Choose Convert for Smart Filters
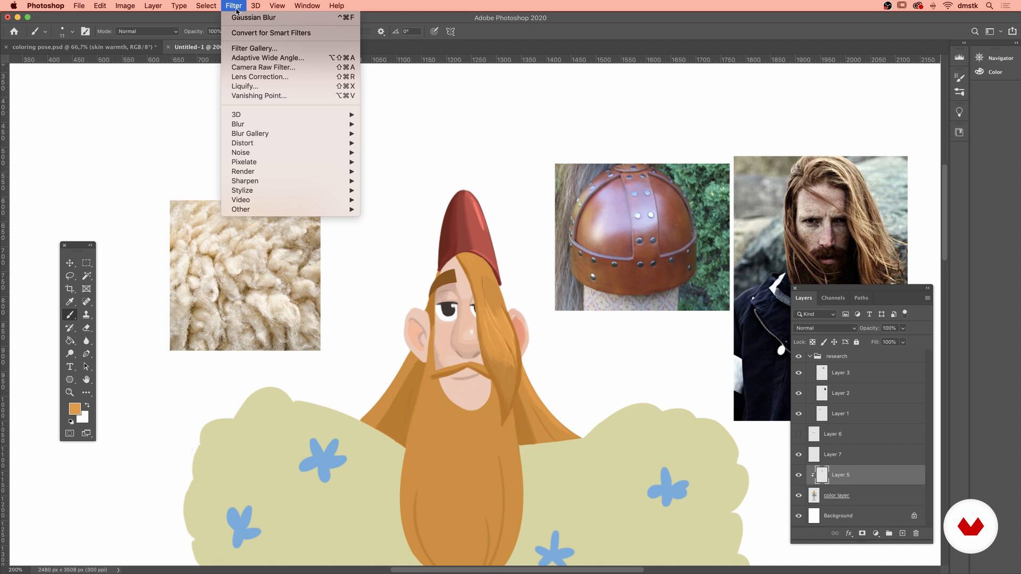Viewport: 1021px width, 574px height. click(271, 33)
